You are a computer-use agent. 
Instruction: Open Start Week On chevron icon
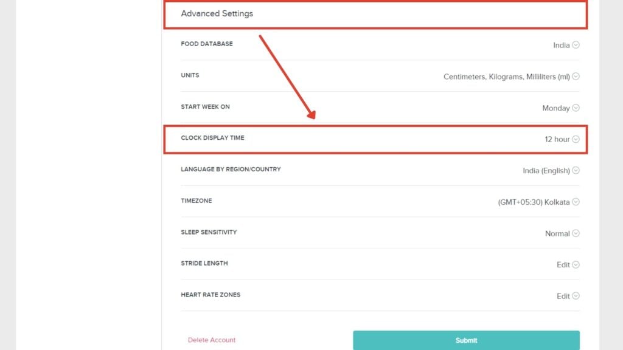tap(576, 108)
